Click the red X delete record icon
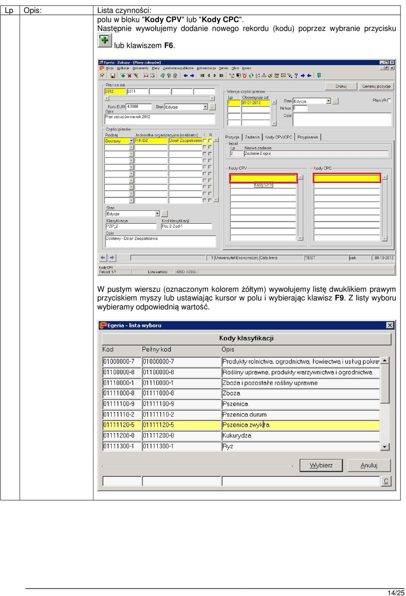The width and height of the screenshot is (406, 596). 129,76
